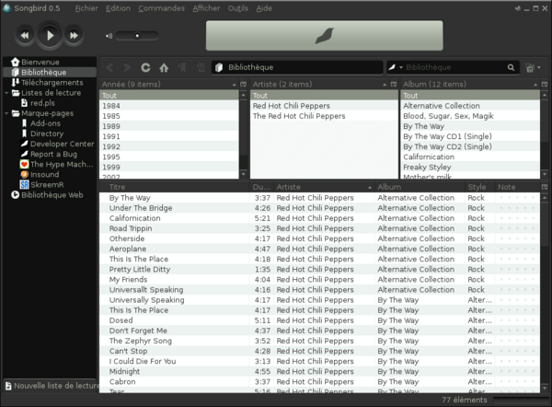552x407 pixels.
Task: Mute using the volume speaker icon
Action: [109, 36]
